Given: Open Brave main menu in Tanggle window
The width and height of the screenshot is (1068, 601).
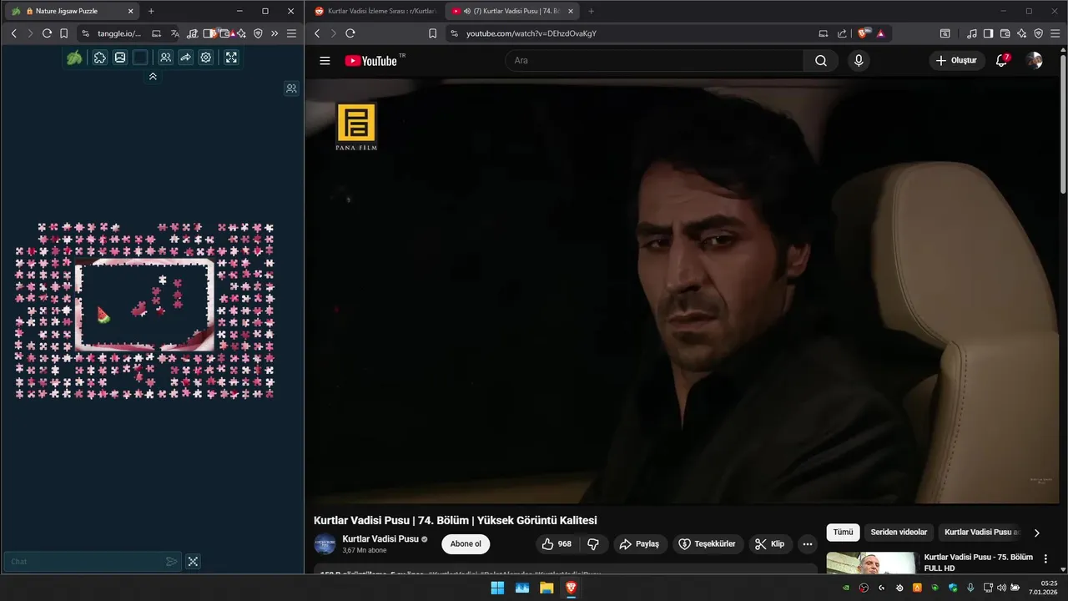Looking at the screenshot, I should tap(291, 33).
